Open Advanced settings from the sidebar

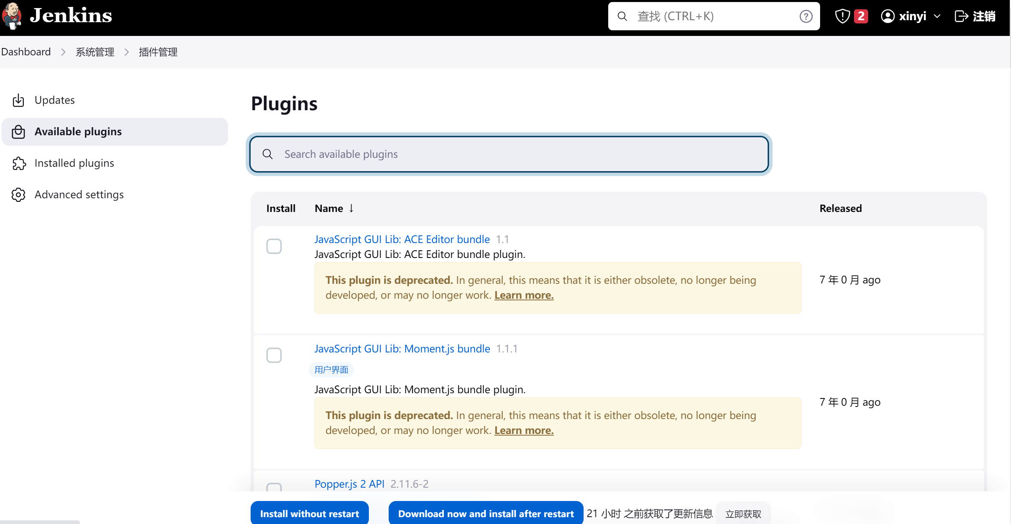click(x=79, y=195)
